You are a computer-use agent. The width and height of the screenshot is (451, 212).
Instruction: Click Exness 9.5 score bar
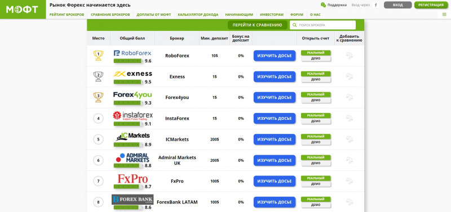click(128, 82)
